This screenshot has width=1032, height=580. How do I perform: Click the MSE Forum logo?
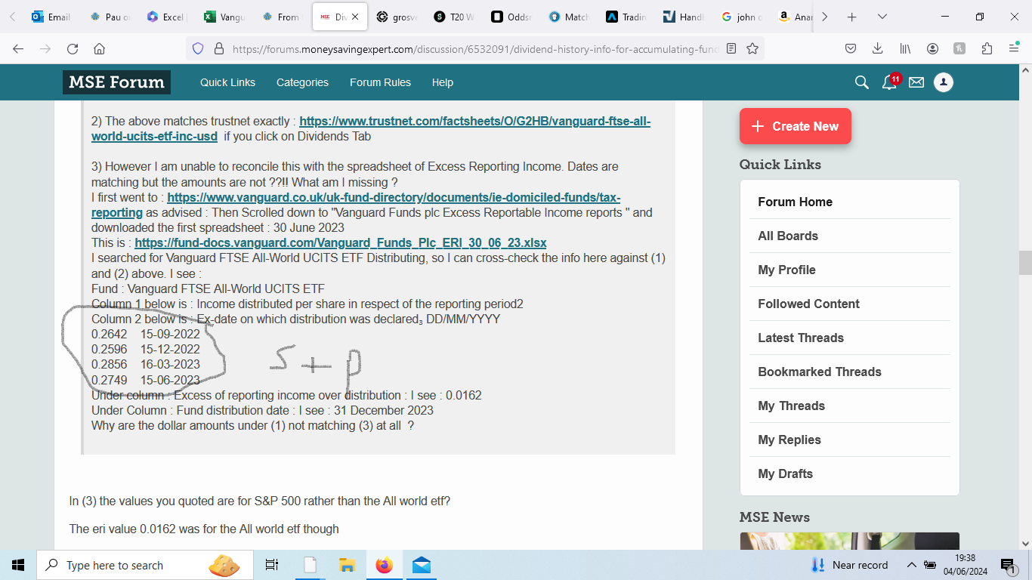point(116,82)
